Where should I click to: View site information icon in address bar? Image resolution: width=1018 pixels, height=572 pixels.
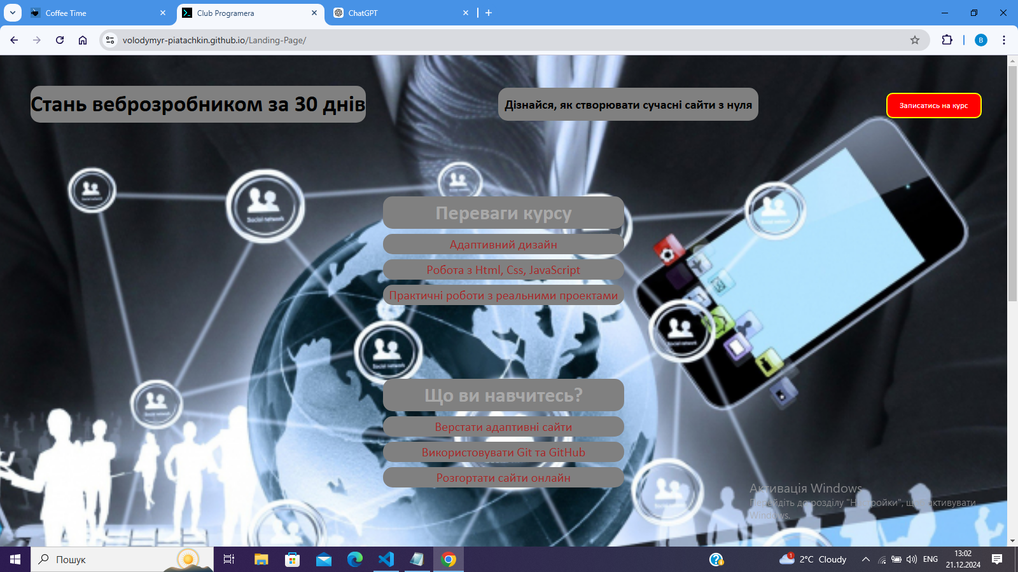(110, 40)
